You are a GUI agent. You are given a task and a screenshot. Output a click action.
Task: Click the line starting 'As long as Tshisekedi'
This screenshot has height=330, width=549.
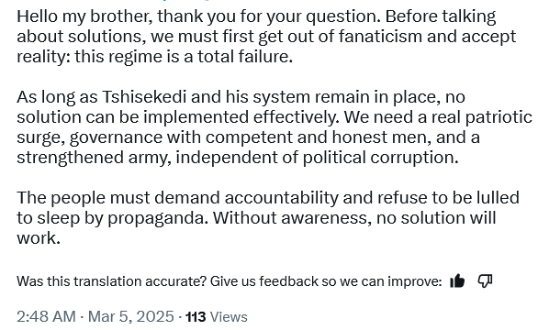coord(241,97)
